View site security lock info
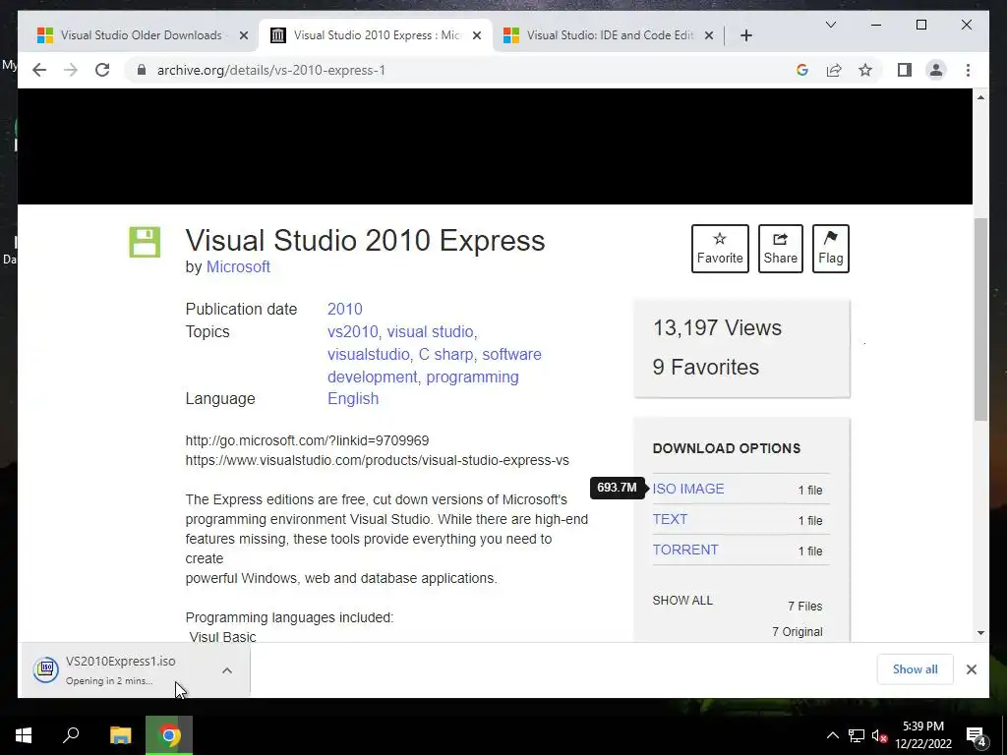This screenshot has height=755, width=1007. 142,70
